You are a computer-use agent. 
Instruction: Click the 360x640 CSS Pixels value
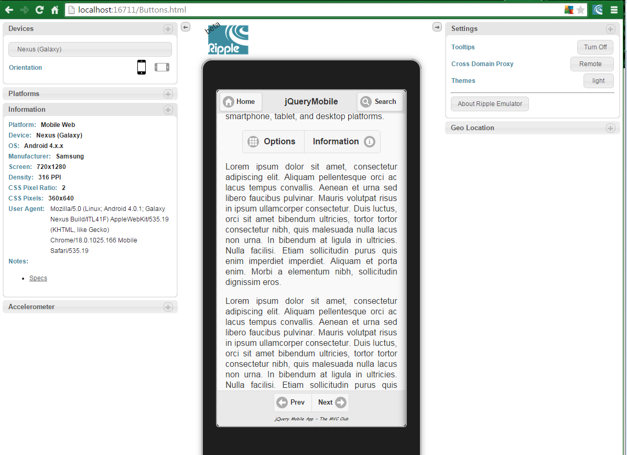tap(61, 198)
